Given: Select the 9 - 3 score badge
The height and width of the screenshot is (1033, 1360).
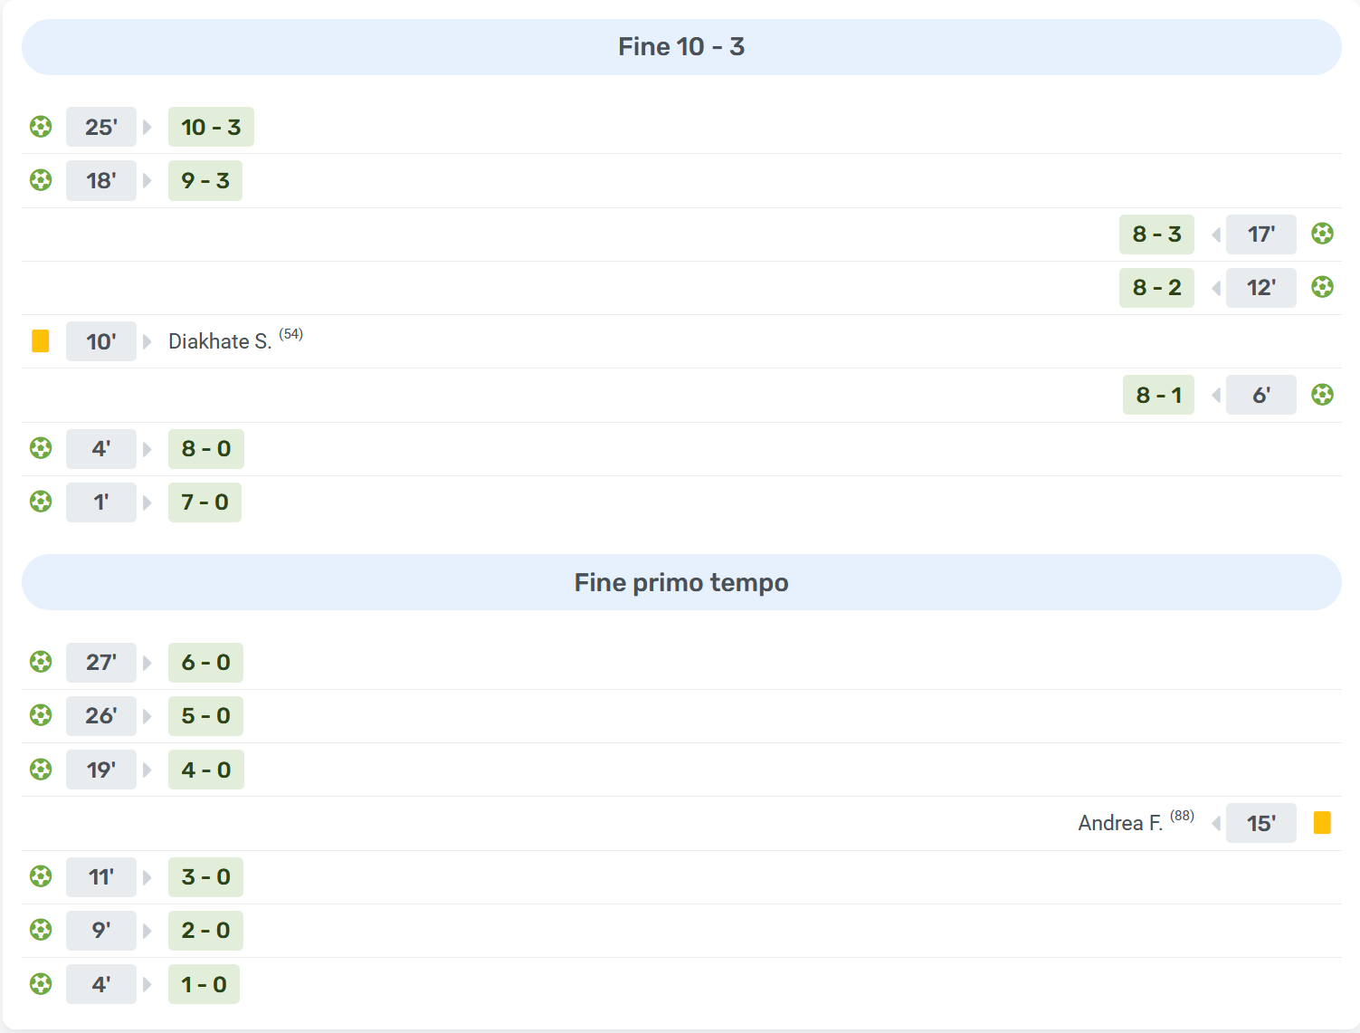Looking at the screenshot, I should click(205, 181).
